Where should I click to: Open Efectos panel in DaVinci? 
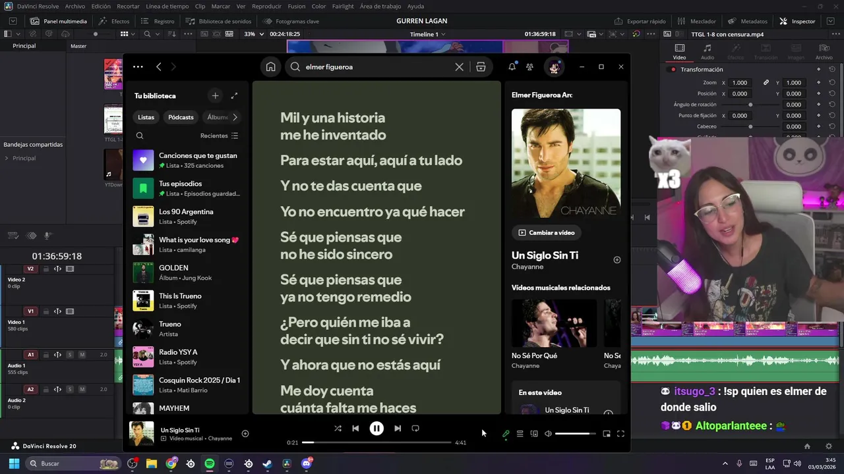pos(114,21)
